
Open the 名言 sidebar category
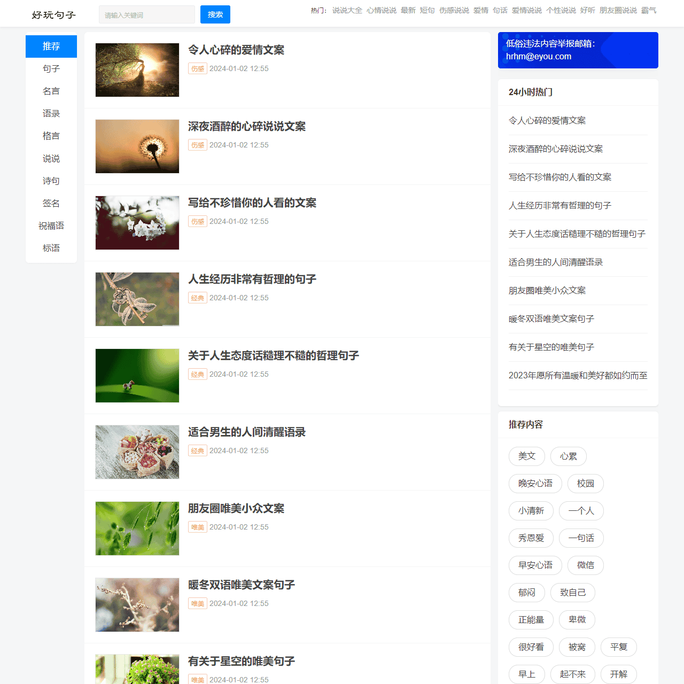[x=51, y=91]
